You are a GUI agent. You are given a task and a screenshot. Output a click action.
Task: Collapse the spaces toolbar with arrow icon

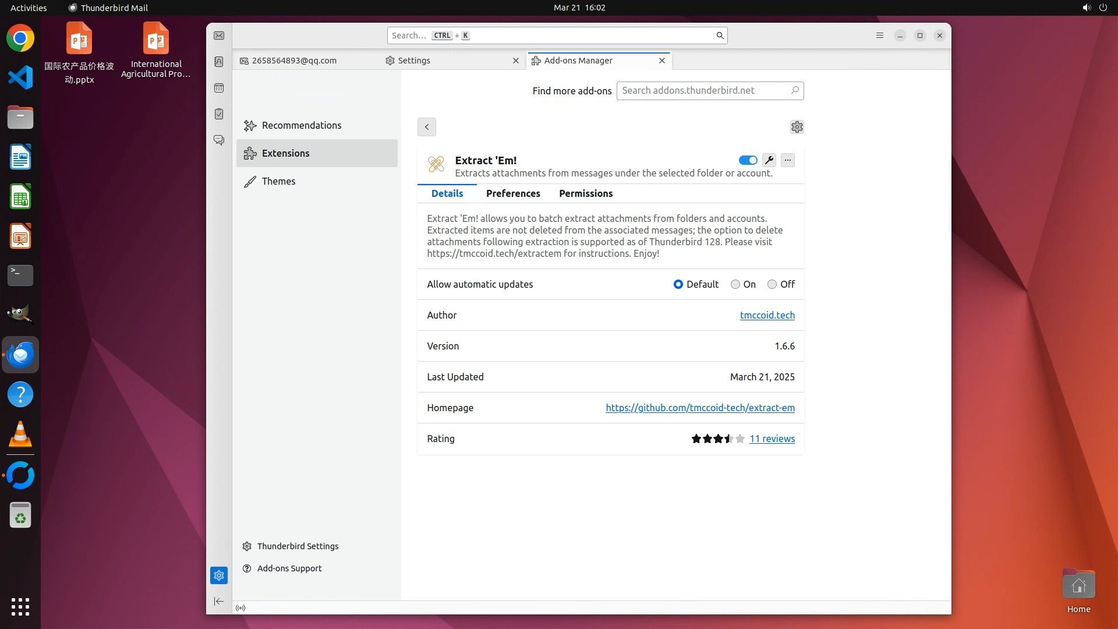(219, 601)
